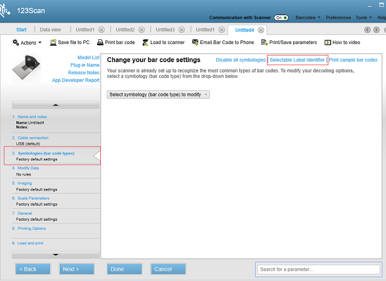This screenshot has width=386, height=281.
Task: Click Print bar code toolbar icon
Action: click(100, 42)
